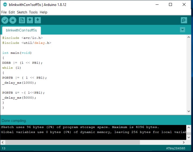Image resolution: width=193 pixels, height=152 pixels.
Task: Click the line number 13 in status bar
Action: point(4,148)
